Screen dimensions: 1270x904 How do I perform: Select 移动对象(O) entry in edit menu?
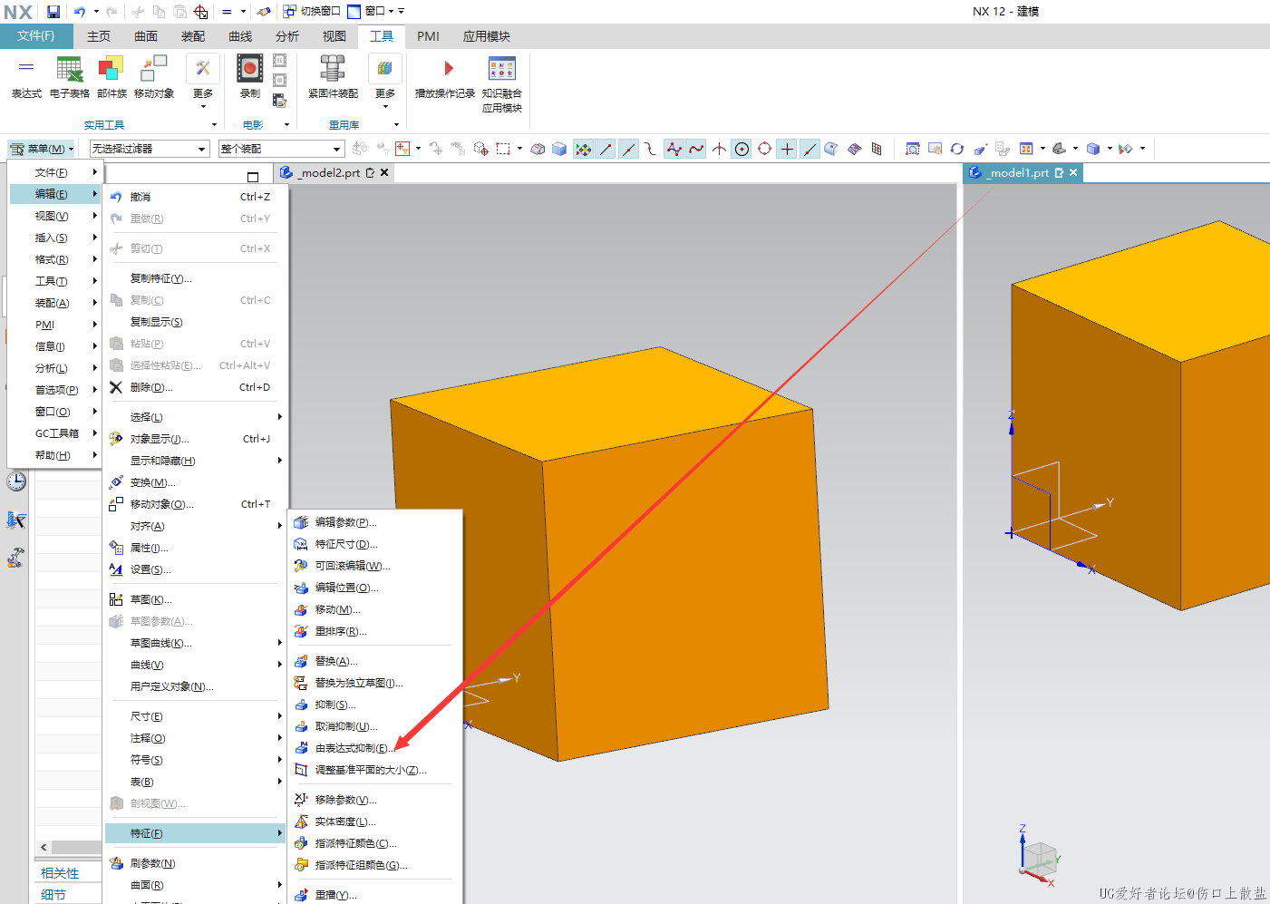pyautogui.click(x=195, y=504)
